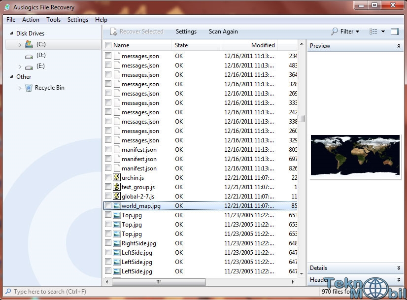Viewport: 407px width, 300px height.
Task: Click the Scan Again button
Action: (223, 32)
